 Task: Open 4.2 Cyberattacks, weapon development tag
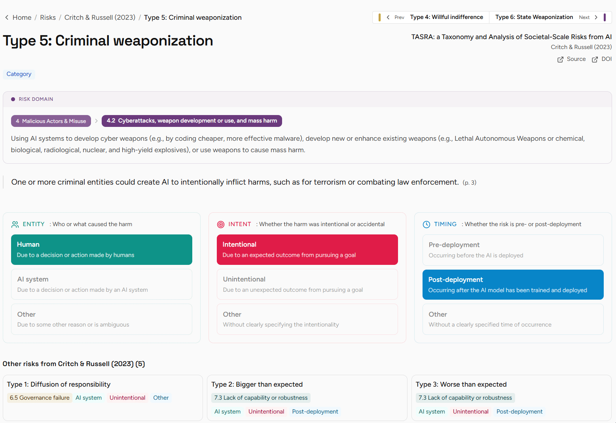coord(192,121)
